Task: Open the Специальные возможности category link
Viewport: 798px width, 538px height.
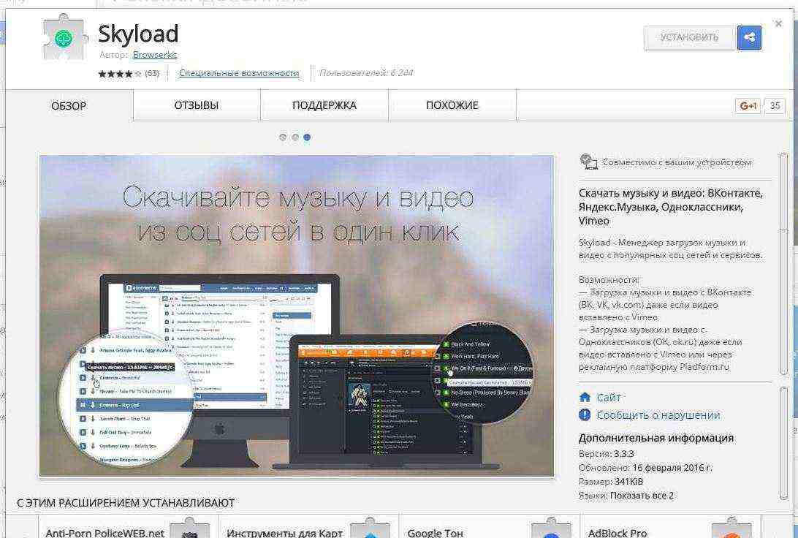Action: point(239,73)
